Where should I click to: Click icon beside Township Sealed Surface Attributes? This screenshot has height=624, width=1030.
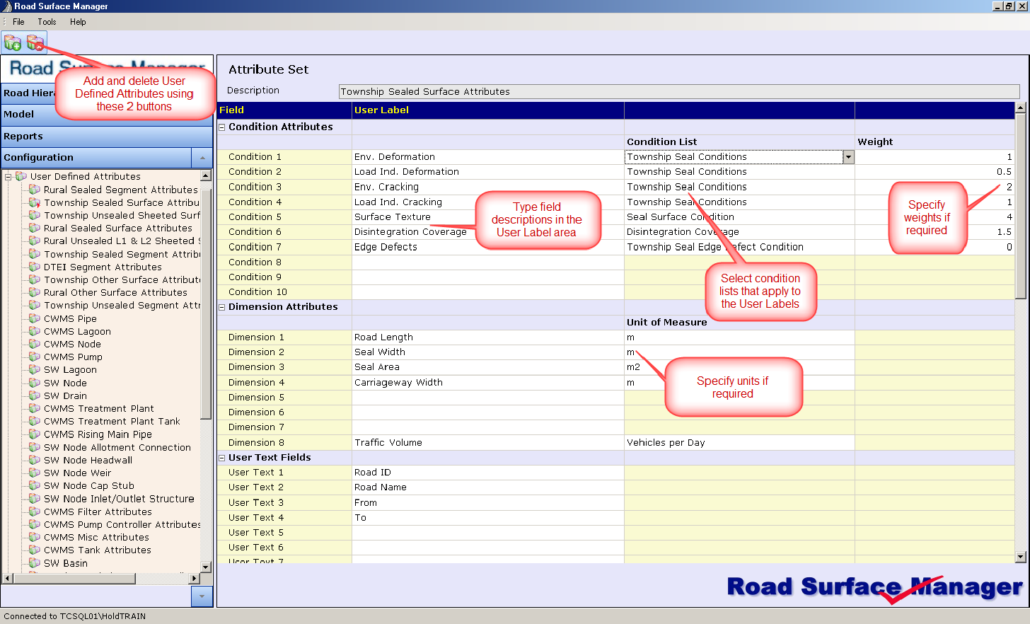(x=34, y=202)
